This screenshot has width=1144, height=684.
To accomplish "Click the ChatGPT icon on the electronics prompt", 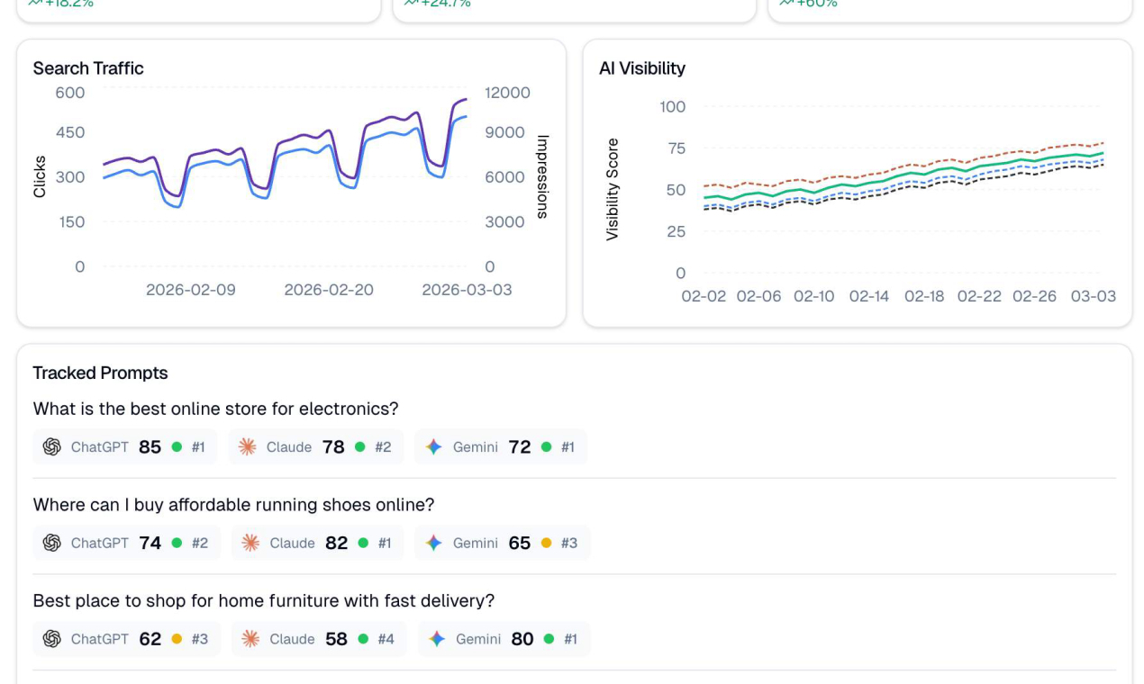I will [x=51, y=446].
